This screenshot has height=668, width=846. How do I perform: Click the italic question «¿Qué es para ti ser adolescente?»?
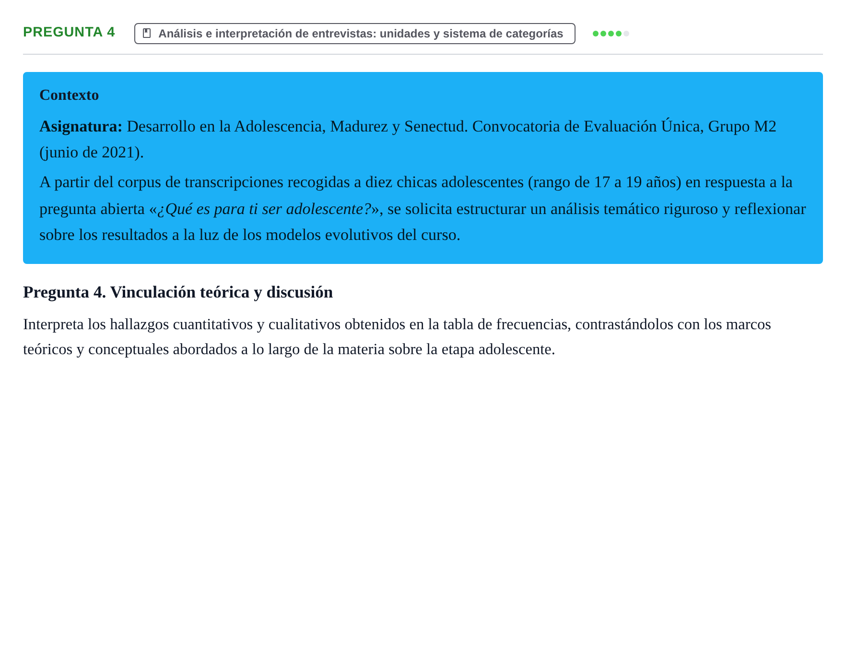(x=265, y=209)
